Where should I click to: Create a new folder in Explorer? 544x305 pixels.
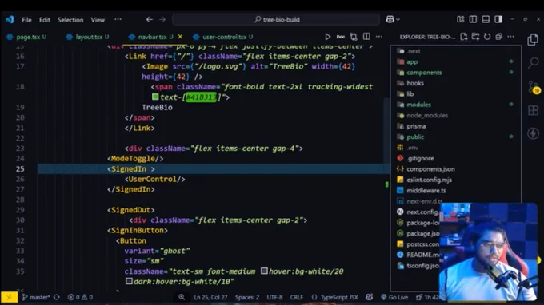(475, 37)
